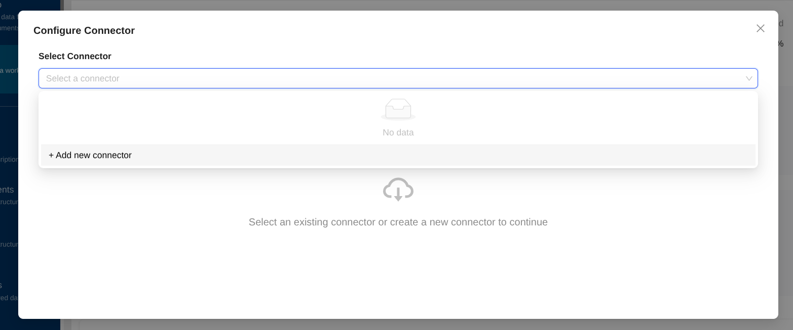Click the dimmed backdrop below the dialog
Viewport: 793px width, 330px height.
coord(405,324)
